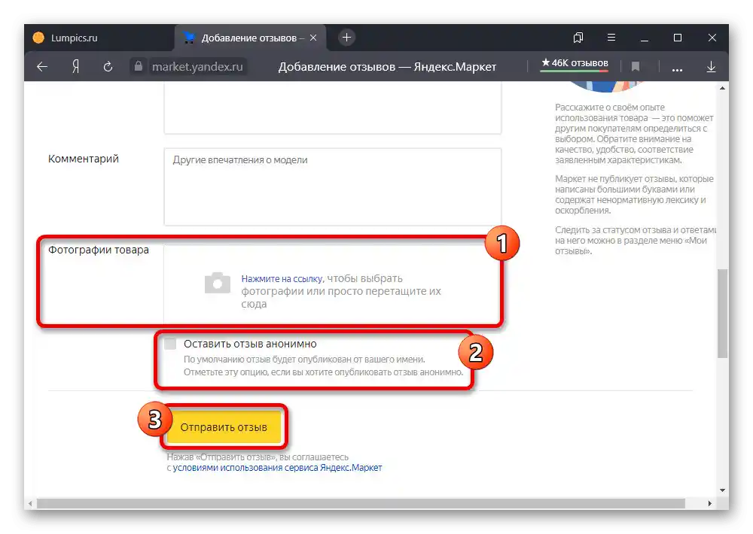Image resolution: width=753 pixels, height=534 pixels.
Task: Open the tab groups icon near window controls
Action: point(578,37)
